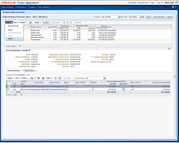
Task: Open the Network Xpress Ltd. sales account link
Action: [x=57, y=86]
